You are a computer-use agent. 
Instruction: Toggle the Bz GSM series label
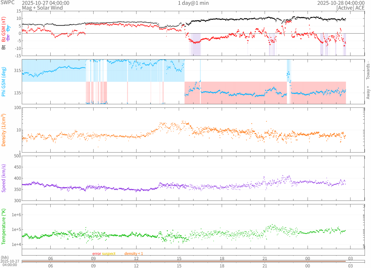tap(4, 30)
